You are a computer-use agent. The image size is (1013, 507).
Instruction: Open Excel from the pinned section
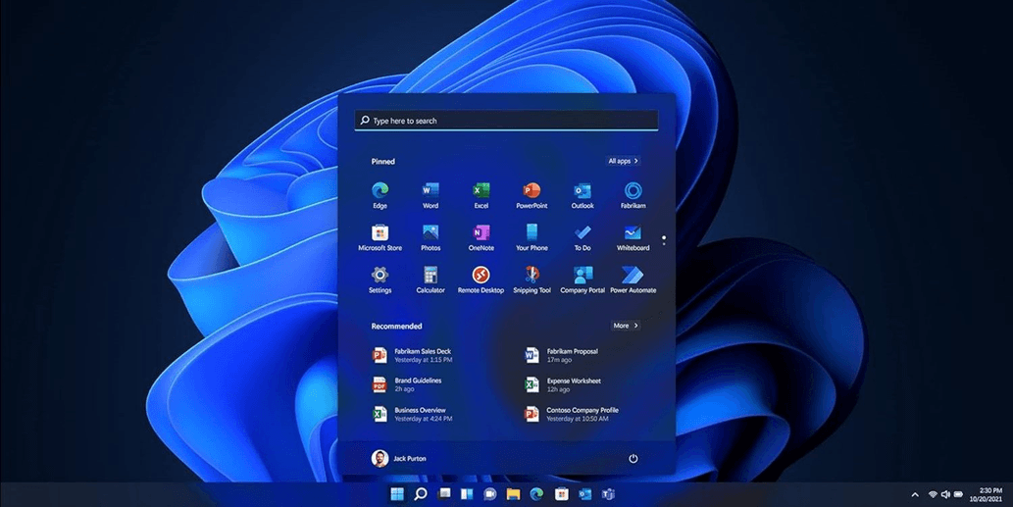(x=481, y=192)
